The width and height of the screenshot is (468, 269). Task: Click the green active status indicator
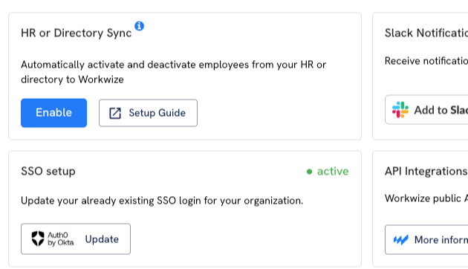pos(328,172)
